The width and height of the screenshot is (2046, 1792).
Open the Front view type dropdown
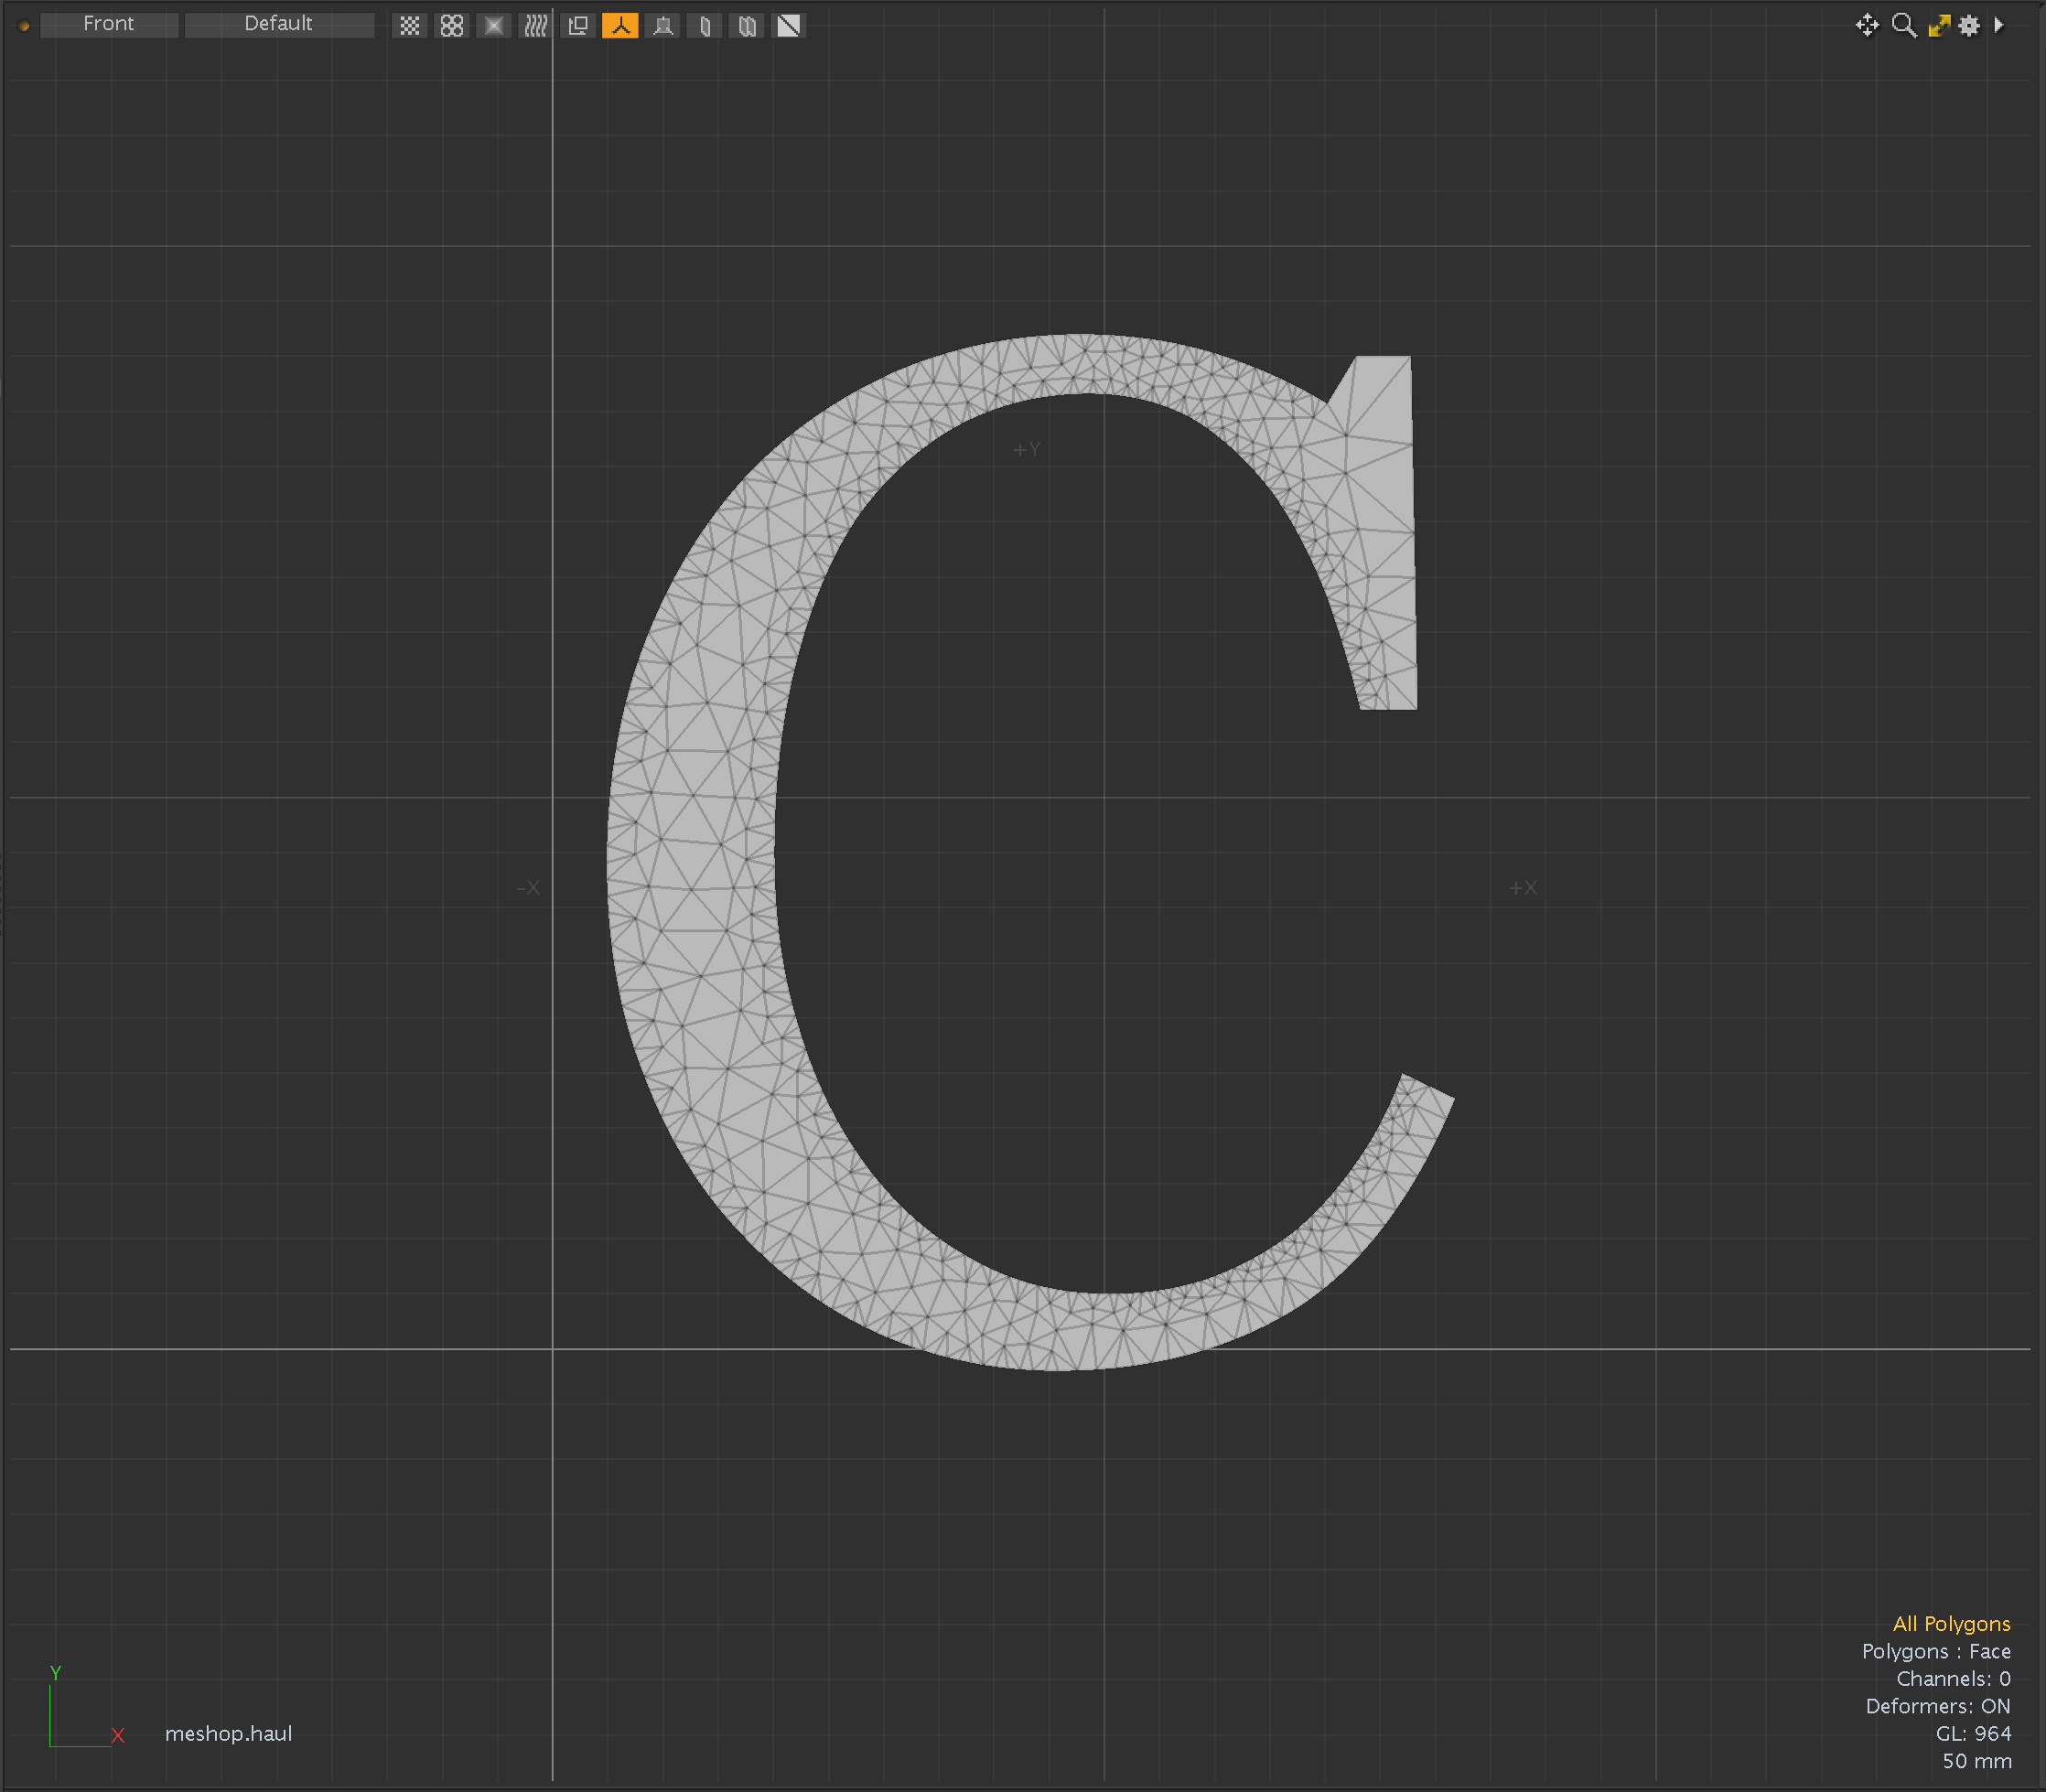pos(109,24)
